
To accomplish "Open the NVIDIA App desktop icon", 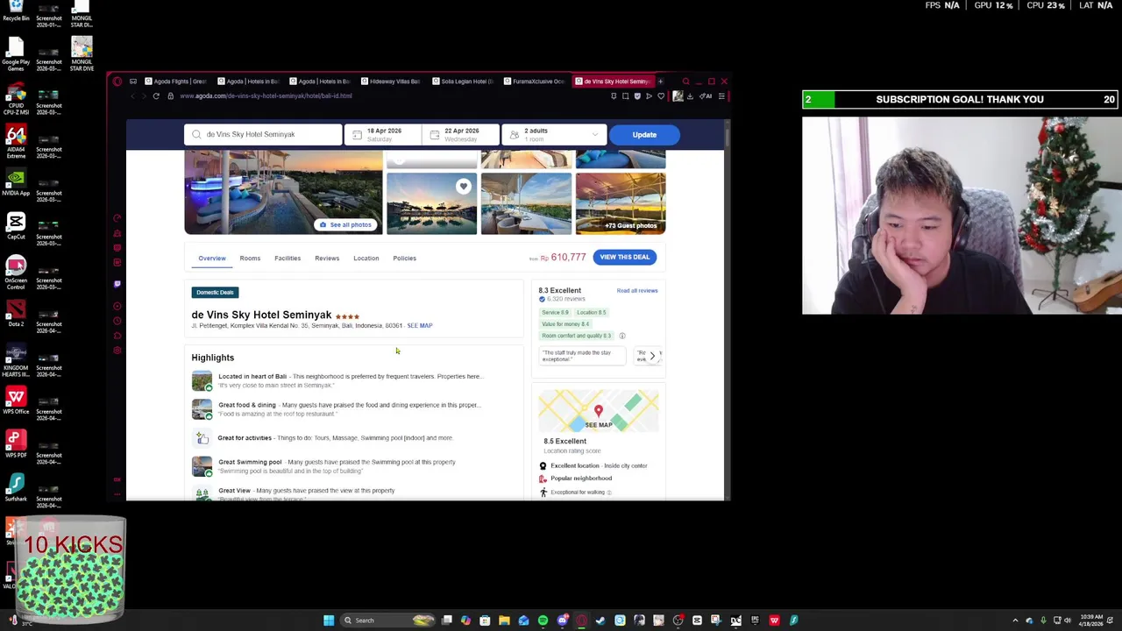I will (x=16, y=181).
